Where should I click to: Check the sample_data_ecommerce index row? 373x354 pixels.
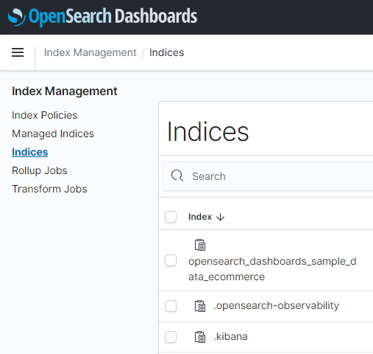[x=171, y=260]
